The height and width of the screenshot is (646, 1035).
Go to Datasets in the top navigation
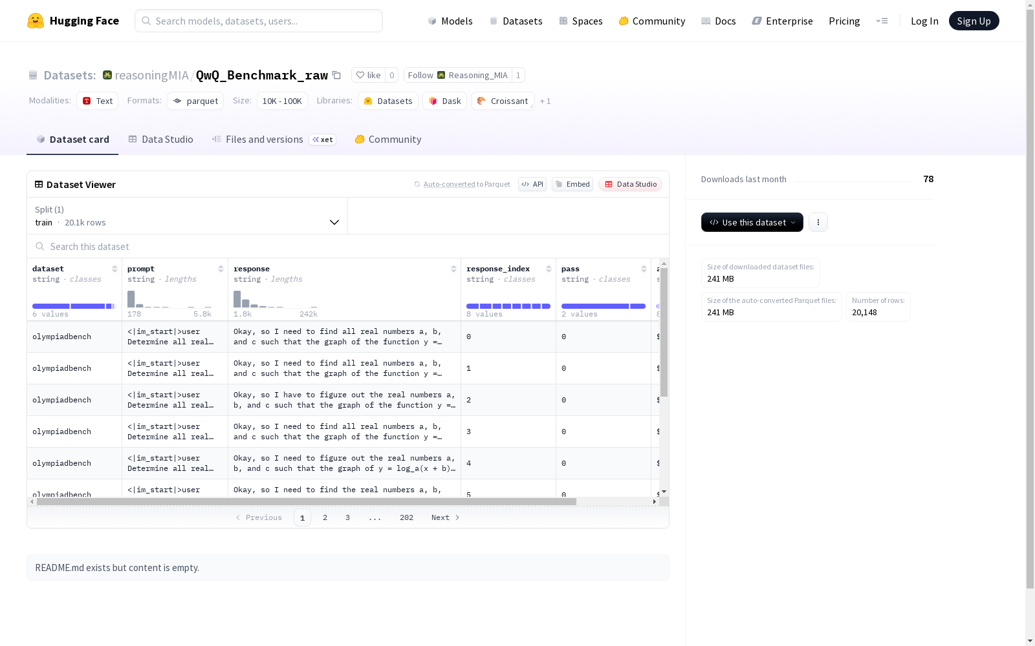tap(516, 21)
